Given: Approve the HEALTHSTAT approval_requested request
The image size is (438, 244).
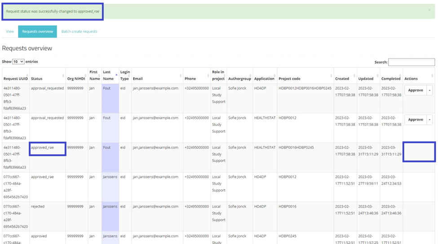Looking at the screenshot, I should [x=415, y=120].
